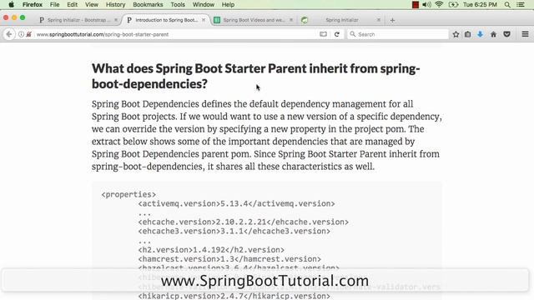Focus the Search box in toolbar
The height and width of the screenshot is (300, 534).
pyautogui.click(x=397, y=34)
